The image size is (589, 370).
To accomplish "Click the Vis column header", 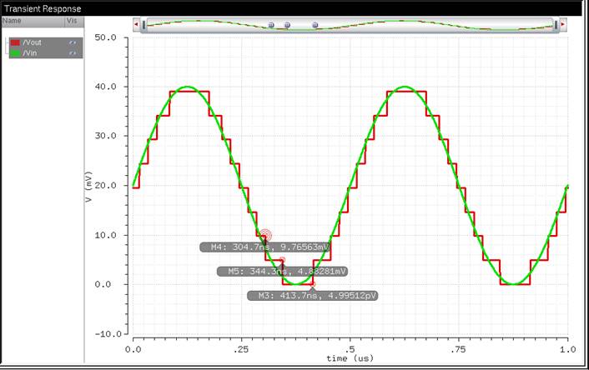I will click(x=71, y=20).
